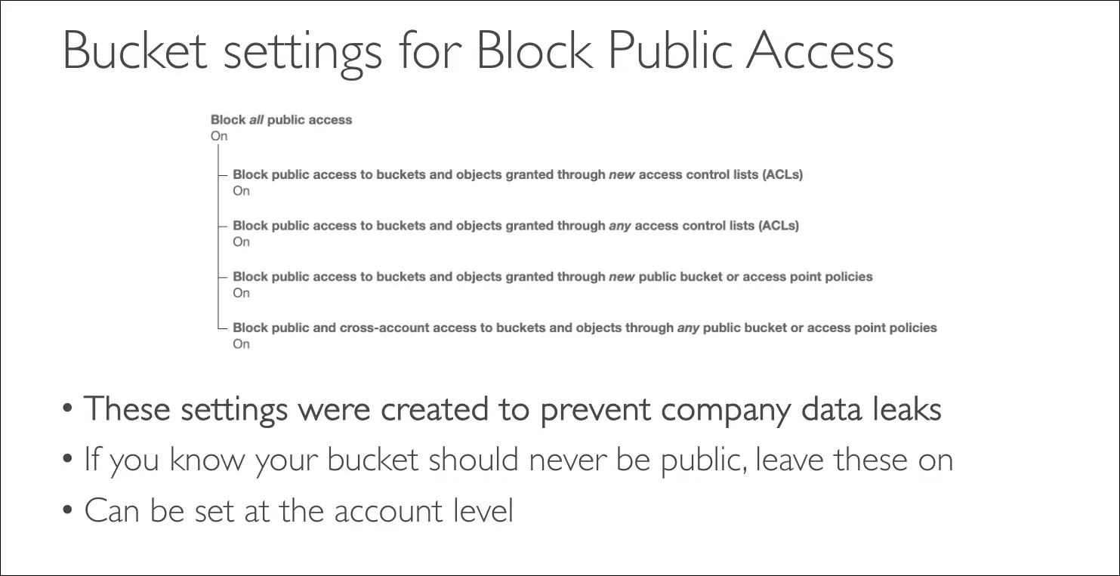Click the tree branch connector beside new ACLs setting
This screenshot has height=576, width=1120.
click(x=221, y=174)
